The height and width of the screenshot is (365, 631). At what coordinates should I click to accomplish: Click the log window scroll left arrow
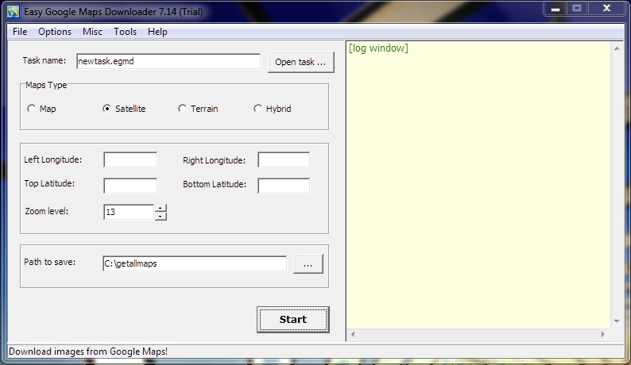353,334
